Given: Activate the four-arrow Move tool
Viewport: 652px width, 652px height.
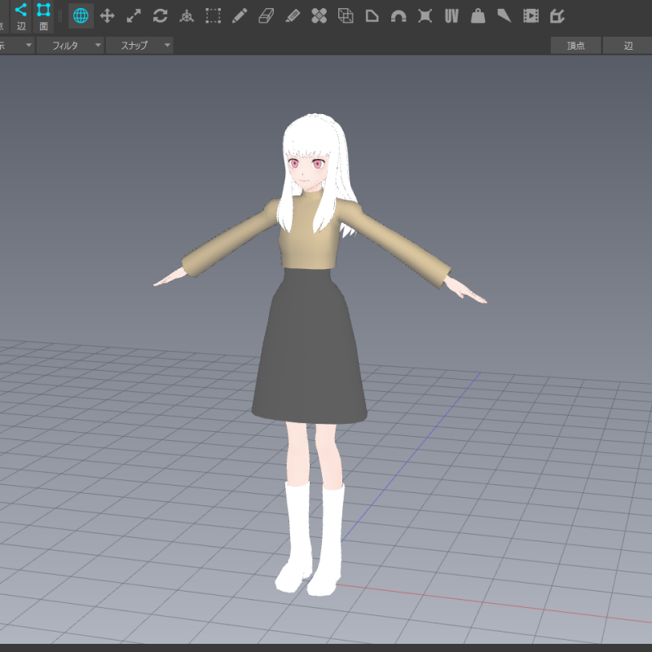Looking at the screenshot, I should pos(107,15).
